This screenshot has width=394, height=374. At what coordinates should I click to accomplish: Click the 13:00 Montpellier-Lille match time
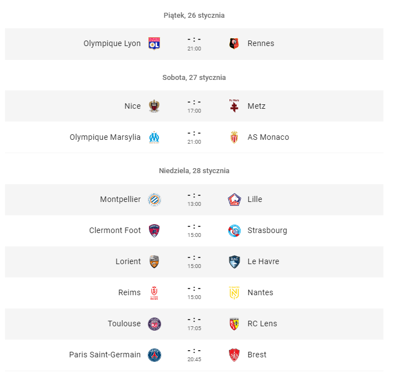tap(194, 204)
